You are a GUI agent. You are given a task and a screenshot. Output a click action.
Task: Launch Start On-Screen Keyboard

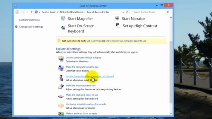pos(81,28)
